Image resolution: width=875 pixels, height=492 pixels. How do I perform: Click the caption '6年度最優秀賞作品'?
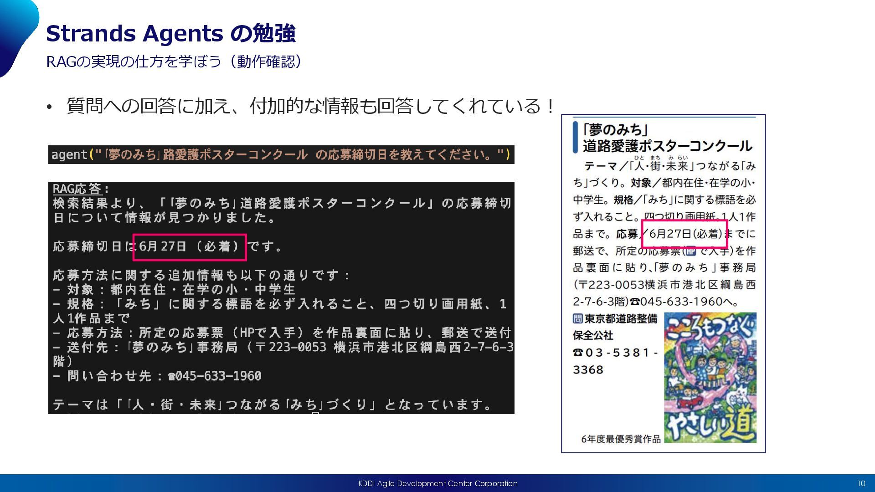[621, 439]
